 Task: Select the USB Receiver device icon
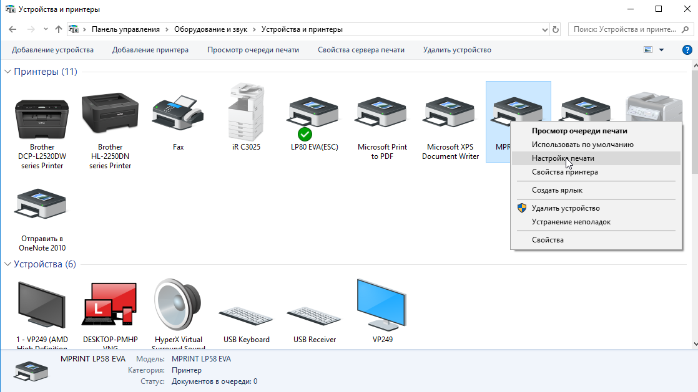point(314,317)
